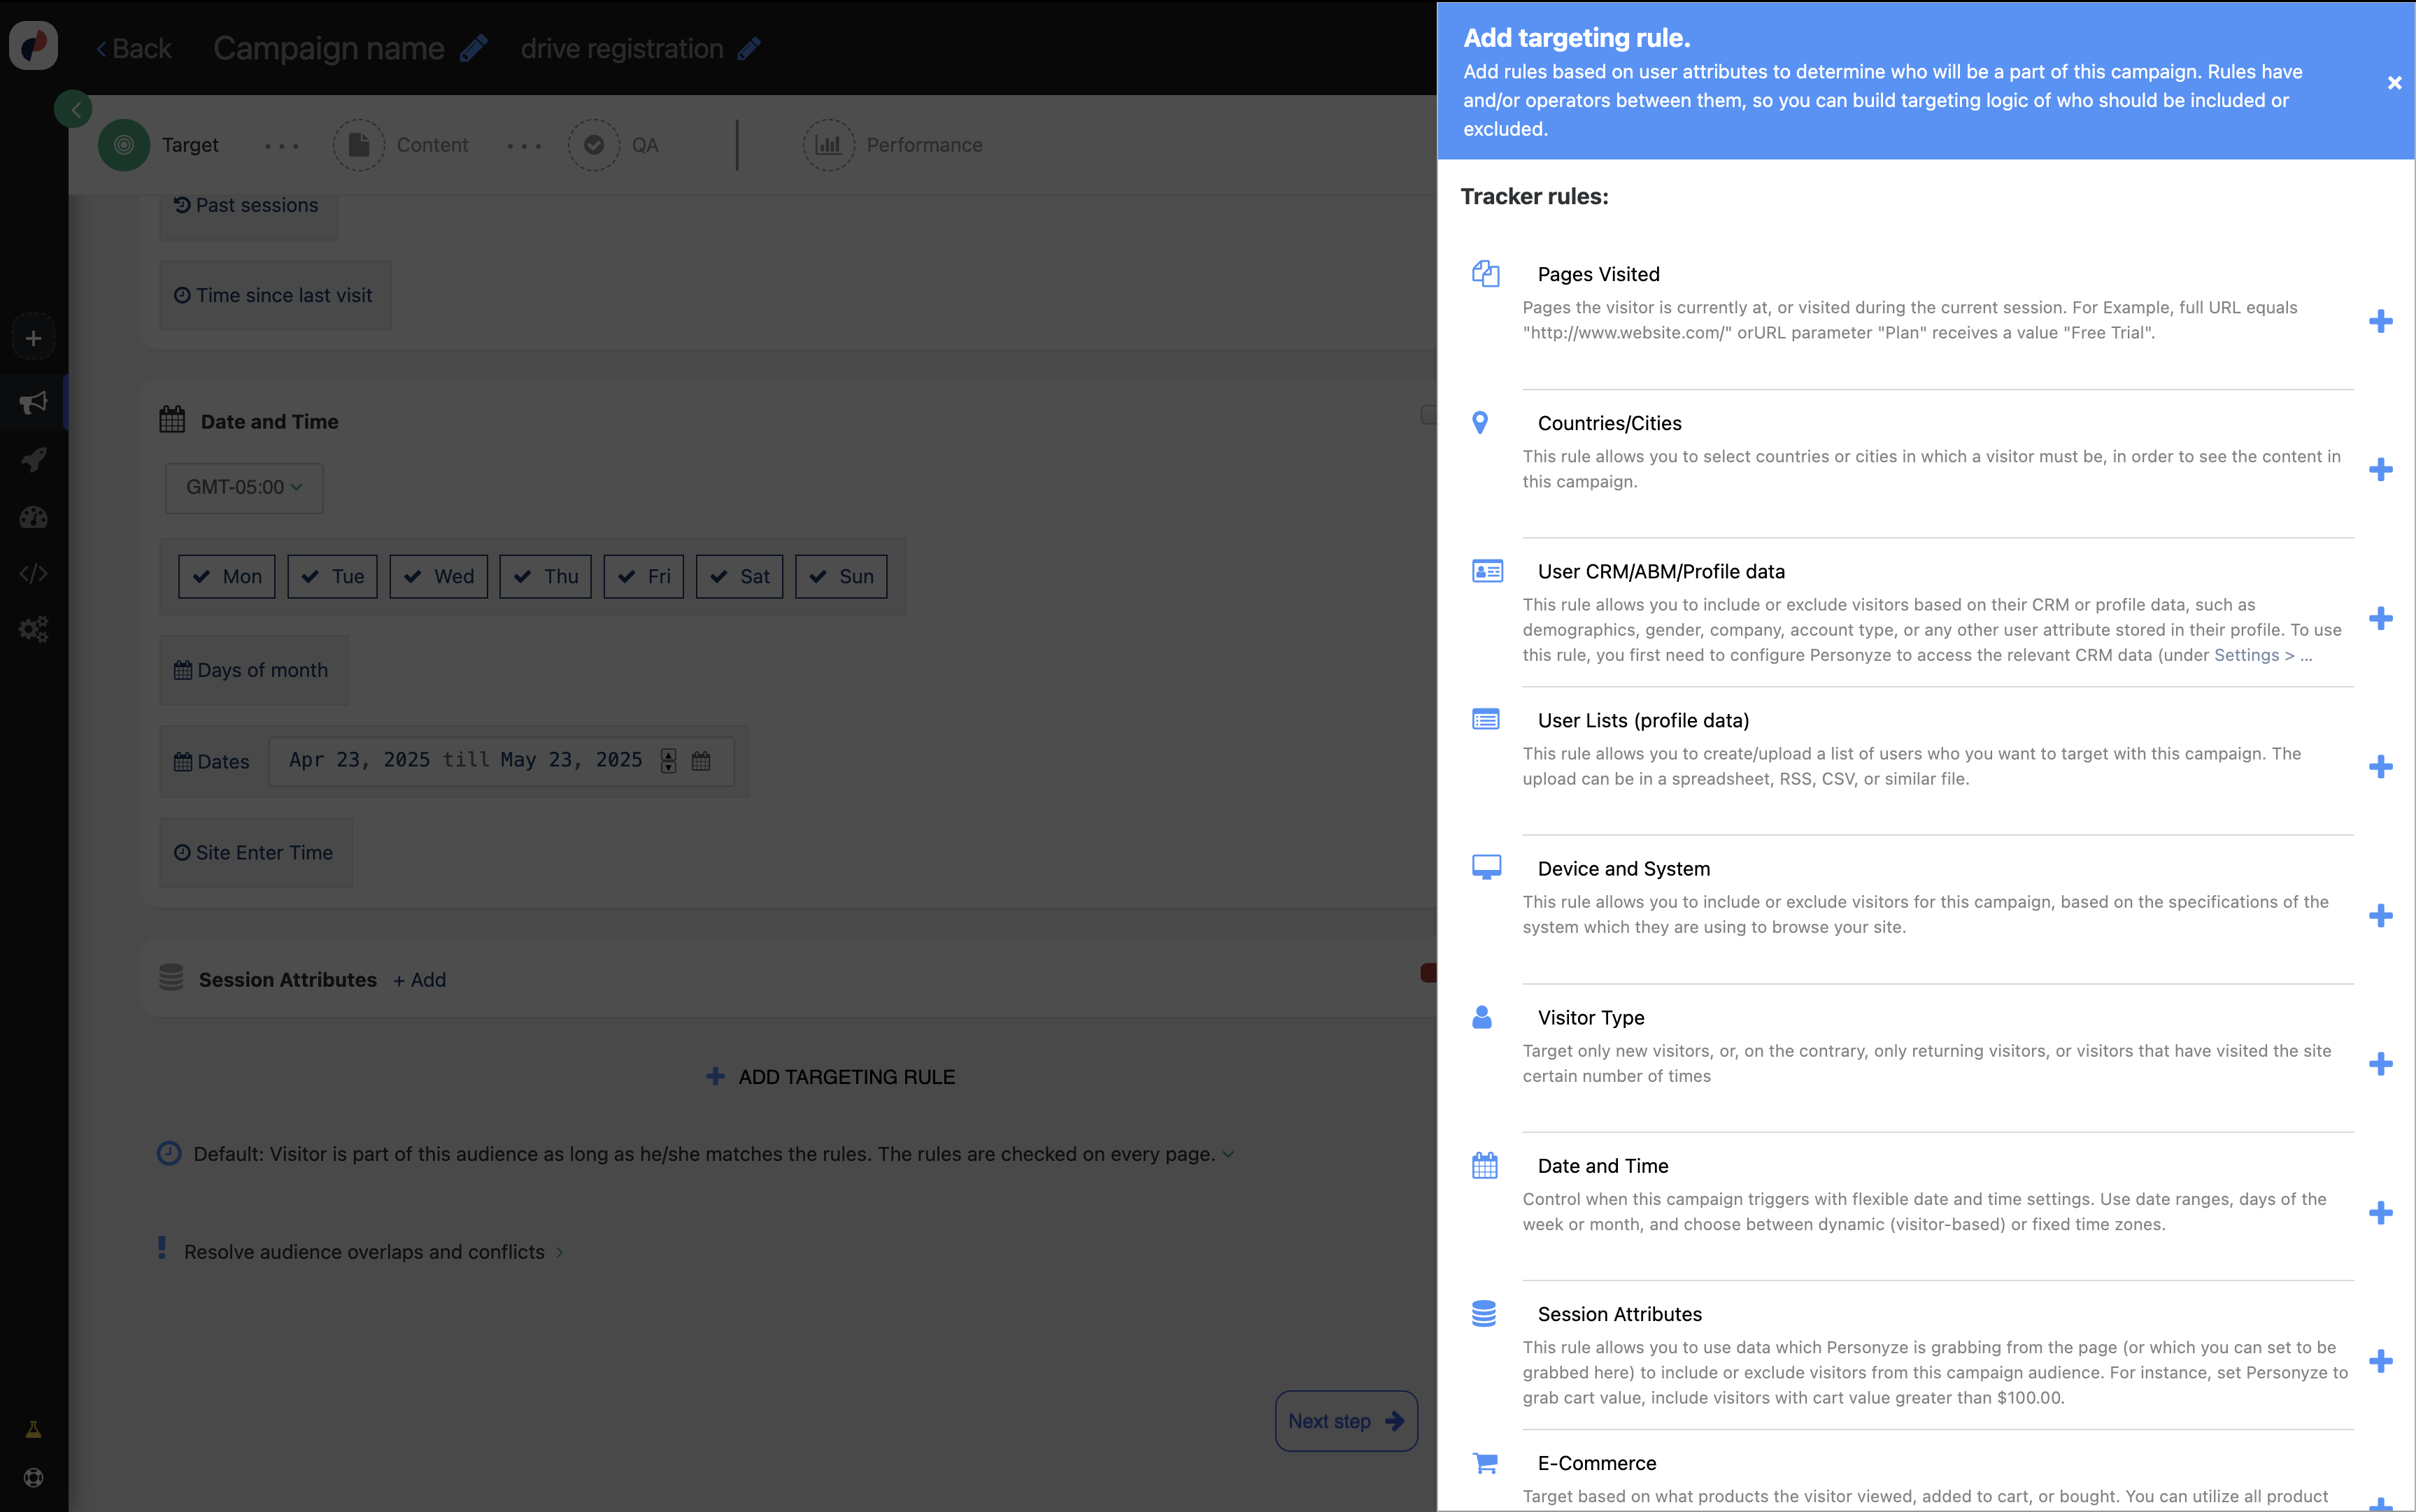Close the Add targeting rule panel
The height and width of the screenshot is (1512, 2416).
tap(2394, 83)
